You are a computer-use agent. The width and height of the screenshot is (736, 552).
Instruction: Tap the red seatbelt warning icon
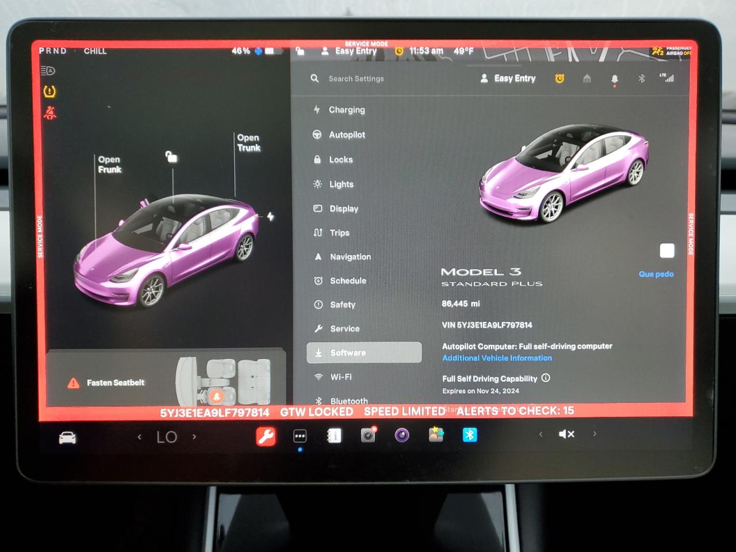50,112
